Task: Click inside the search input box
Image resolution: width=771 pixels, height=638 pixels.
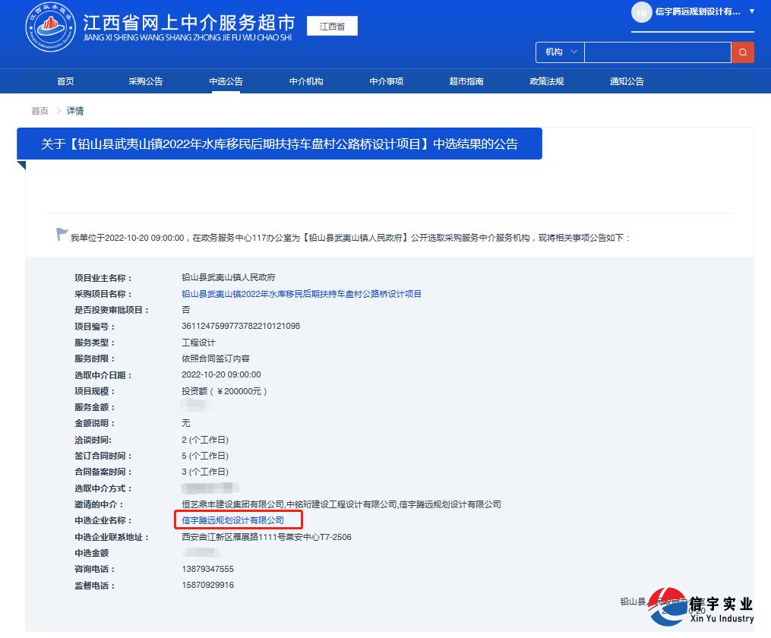Action: [x=657, y=52]
